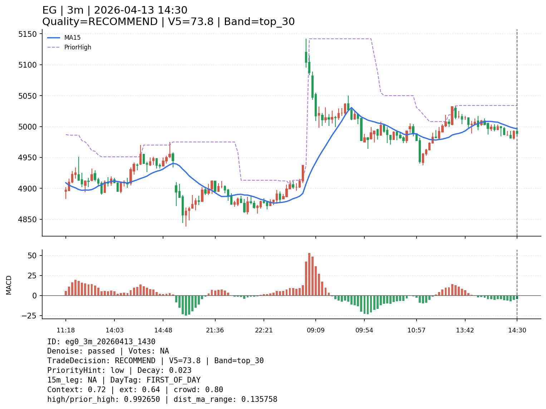The image size is (546, 409).
Task: Click the 5000 price axis label
Action: [28, 127]
